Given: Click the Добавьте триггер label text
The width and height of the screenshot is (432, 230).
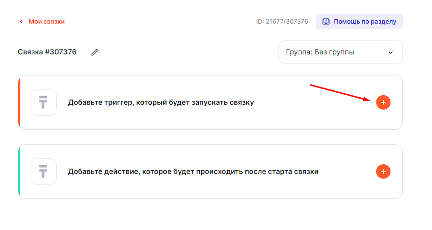Looking at the screenshot, I should [x=161, y=103].
